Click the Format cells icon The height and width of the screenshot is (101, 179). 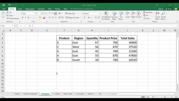pyautogui.click(x=139, y=14)
